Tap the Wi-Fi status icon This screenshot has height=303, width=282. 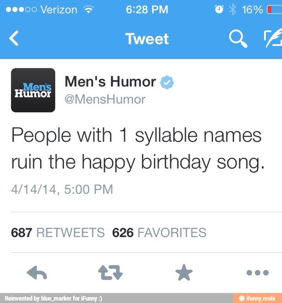point(88,9)
